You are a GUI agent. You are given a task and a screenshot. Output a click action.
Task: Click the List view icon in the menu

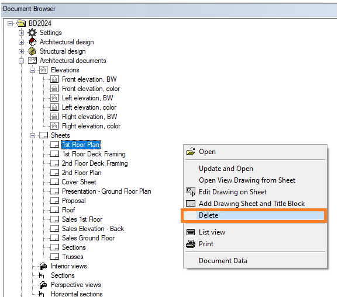(191, 232)
